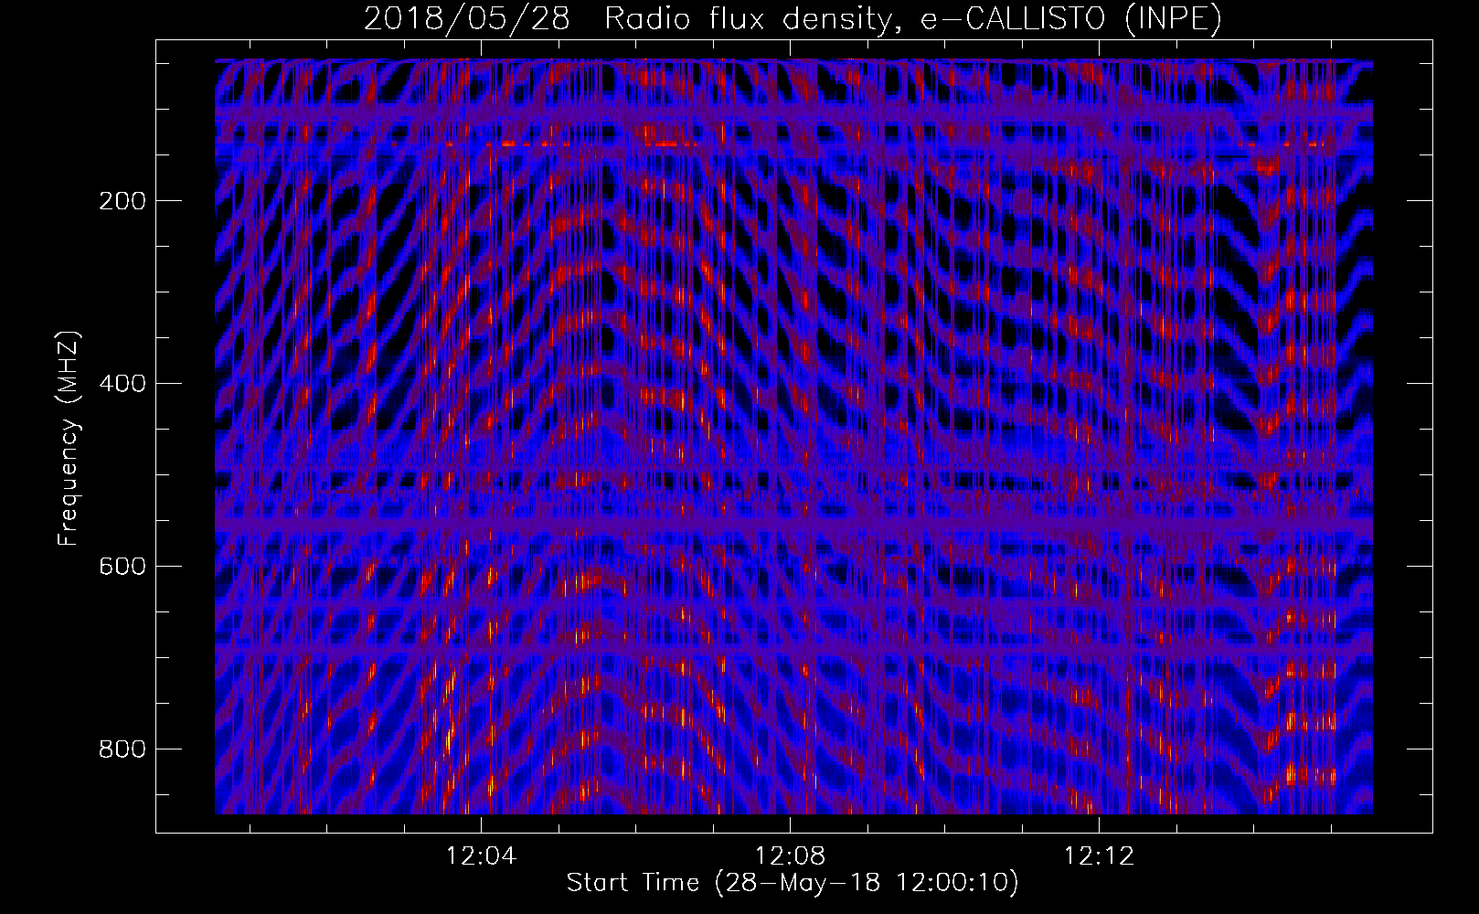Screen dimensions: 1479x914
Task: Click the "Frequency (MHZ)" axis label
Action: (69, 439)
